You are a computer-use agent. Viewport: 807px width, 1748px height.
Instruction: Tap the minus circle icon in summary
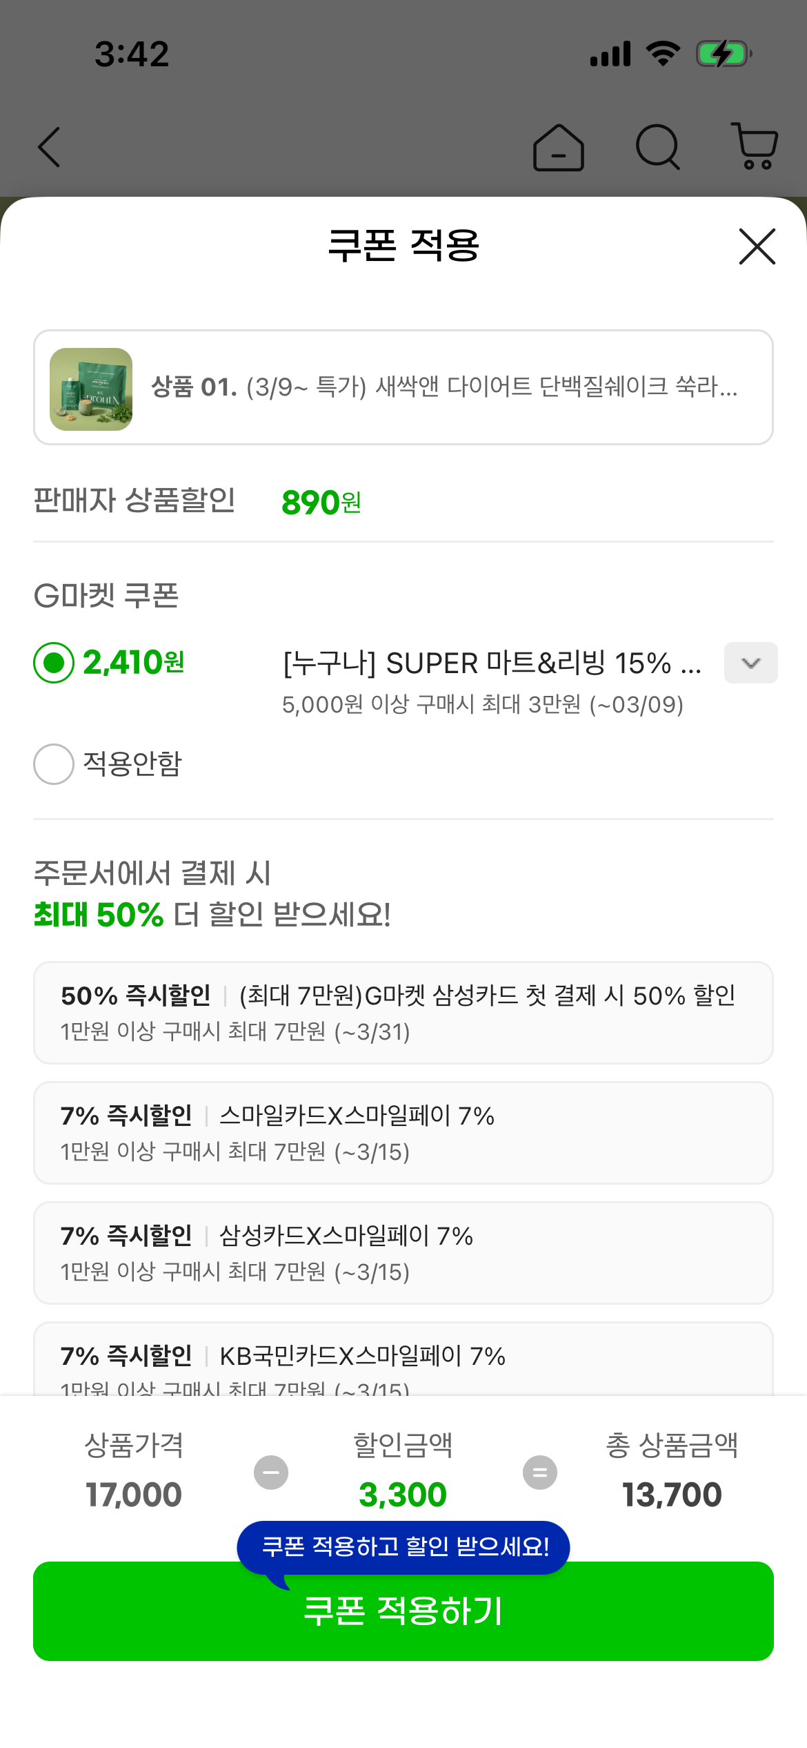[271, 1473]
